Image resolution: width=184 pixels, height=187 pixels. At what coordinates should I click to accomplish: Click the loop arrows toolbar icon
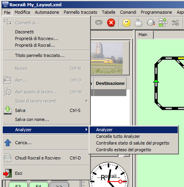99,23
